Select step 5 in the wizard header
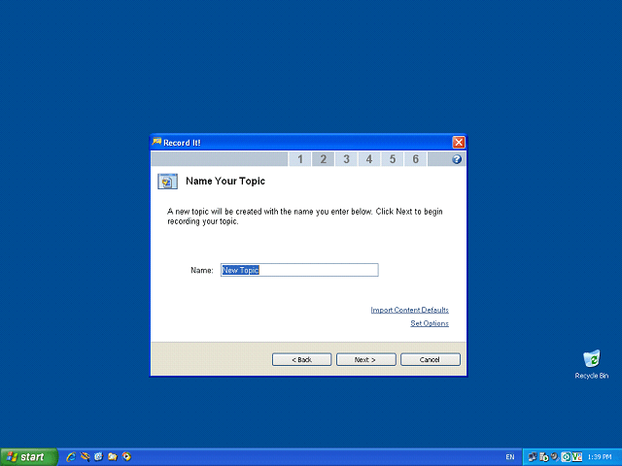This screenshot has height=466, width=622. 392,159
